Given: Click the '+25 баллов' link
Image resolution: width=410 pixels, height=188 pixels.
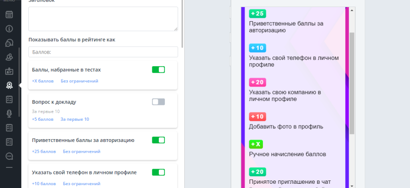Looking at the screenshot, I should 44,151.
